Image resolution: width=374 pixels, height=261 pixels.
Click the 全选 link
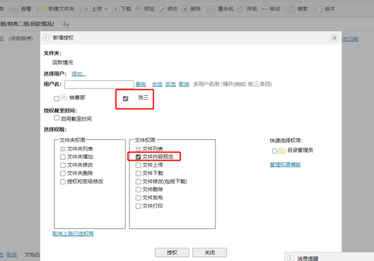(x=157, y=84)
